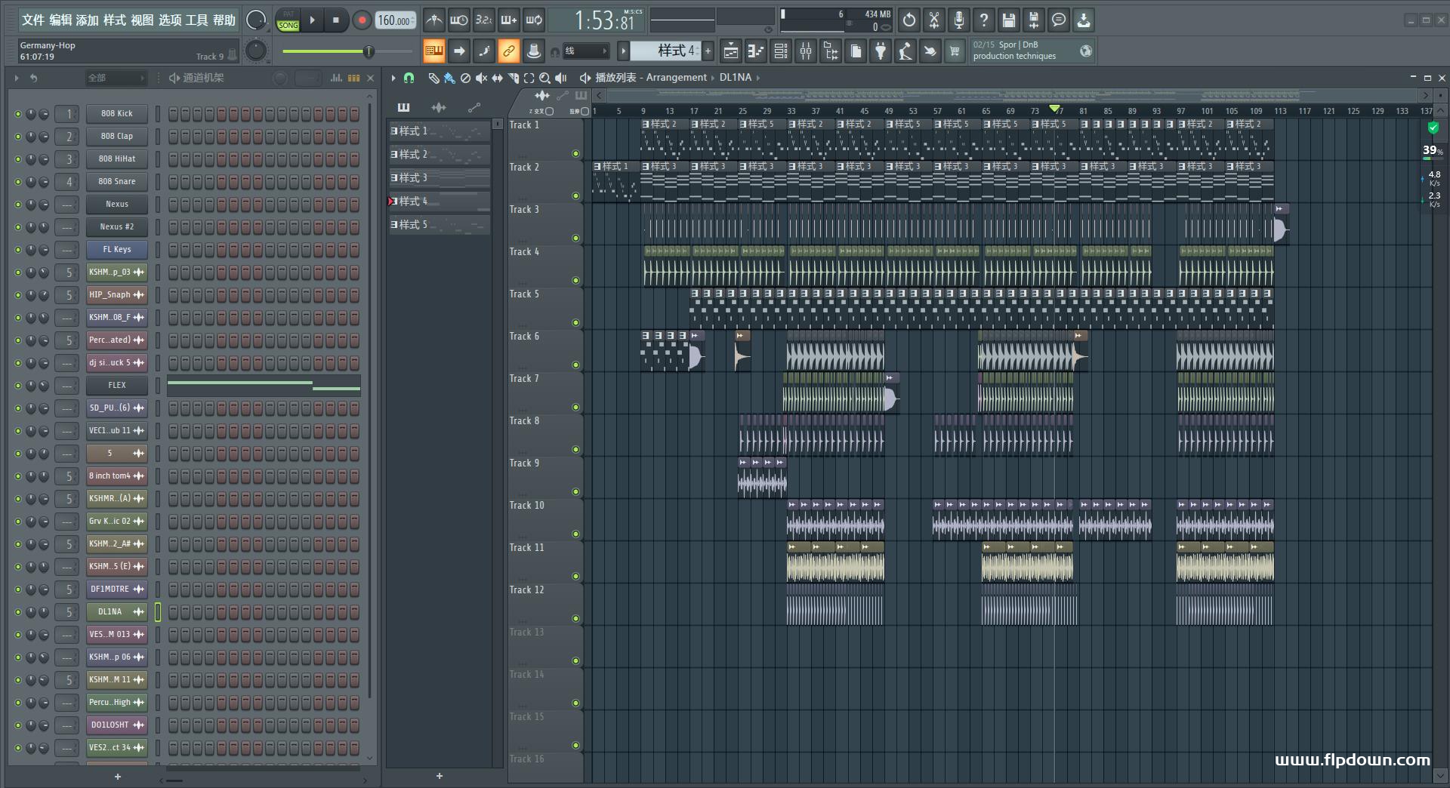Click the one-click audio recording microphone icon

tap(959, 20)
